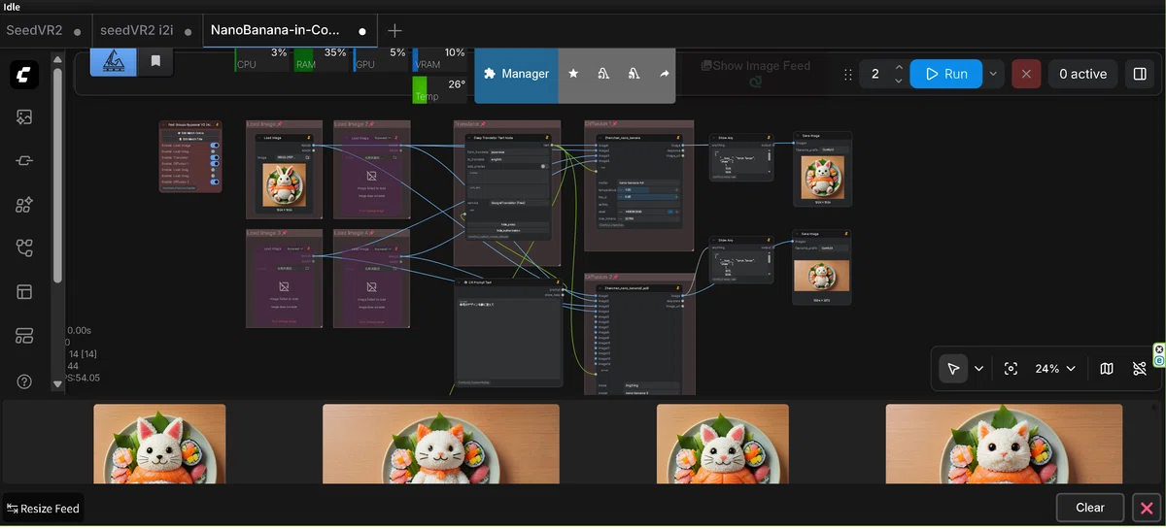Expand the Run button options chevron
1166x529 pixels.
click(x=993, y=74)
